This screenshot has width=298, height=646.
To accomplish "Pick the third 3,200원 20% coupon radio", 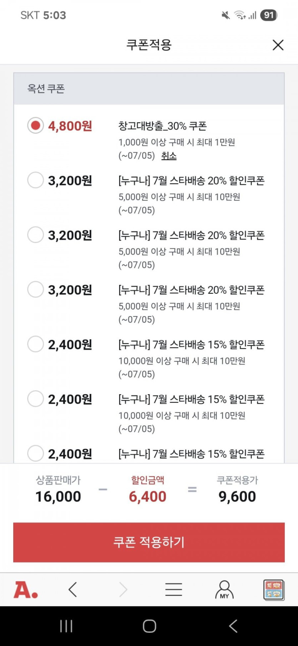I will point(35,289).
